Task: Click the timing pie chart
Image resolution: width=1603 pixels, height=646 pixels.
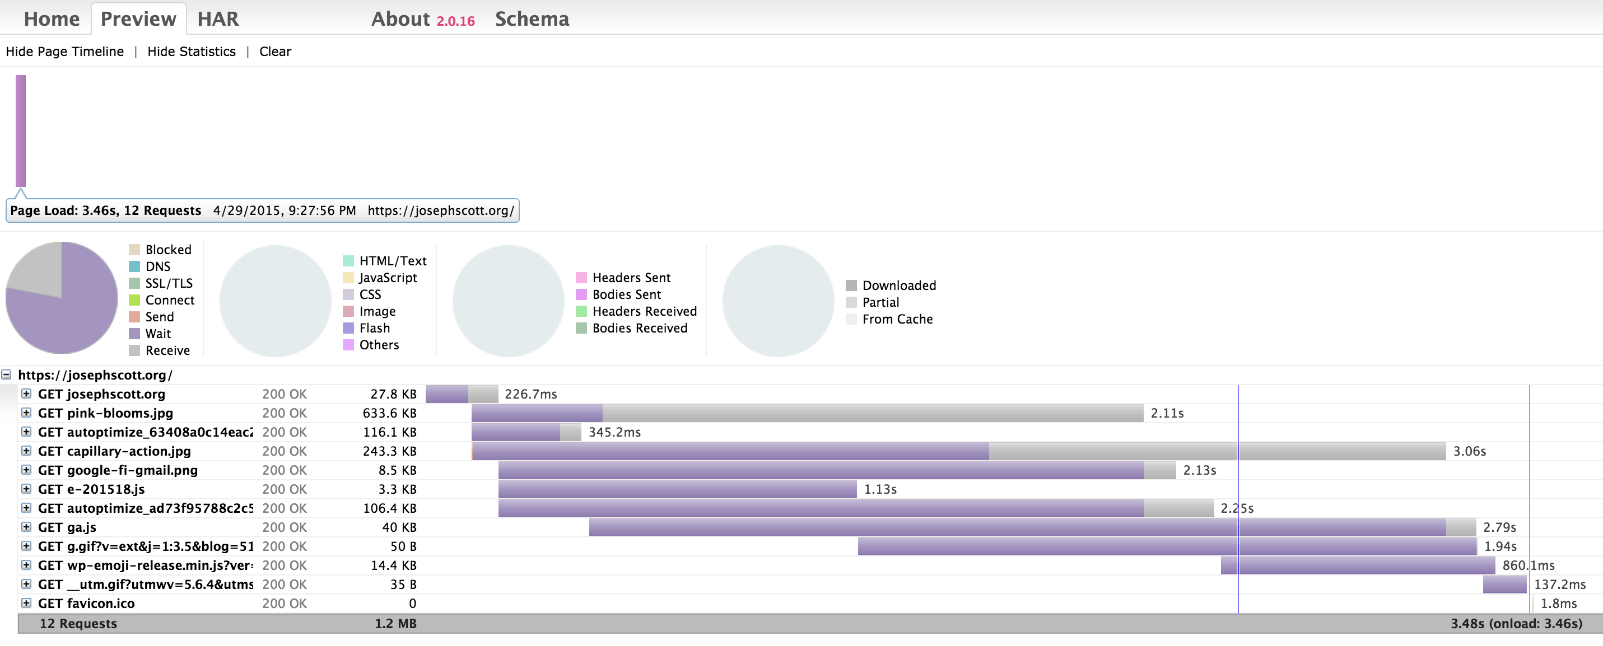Action: 62,298
